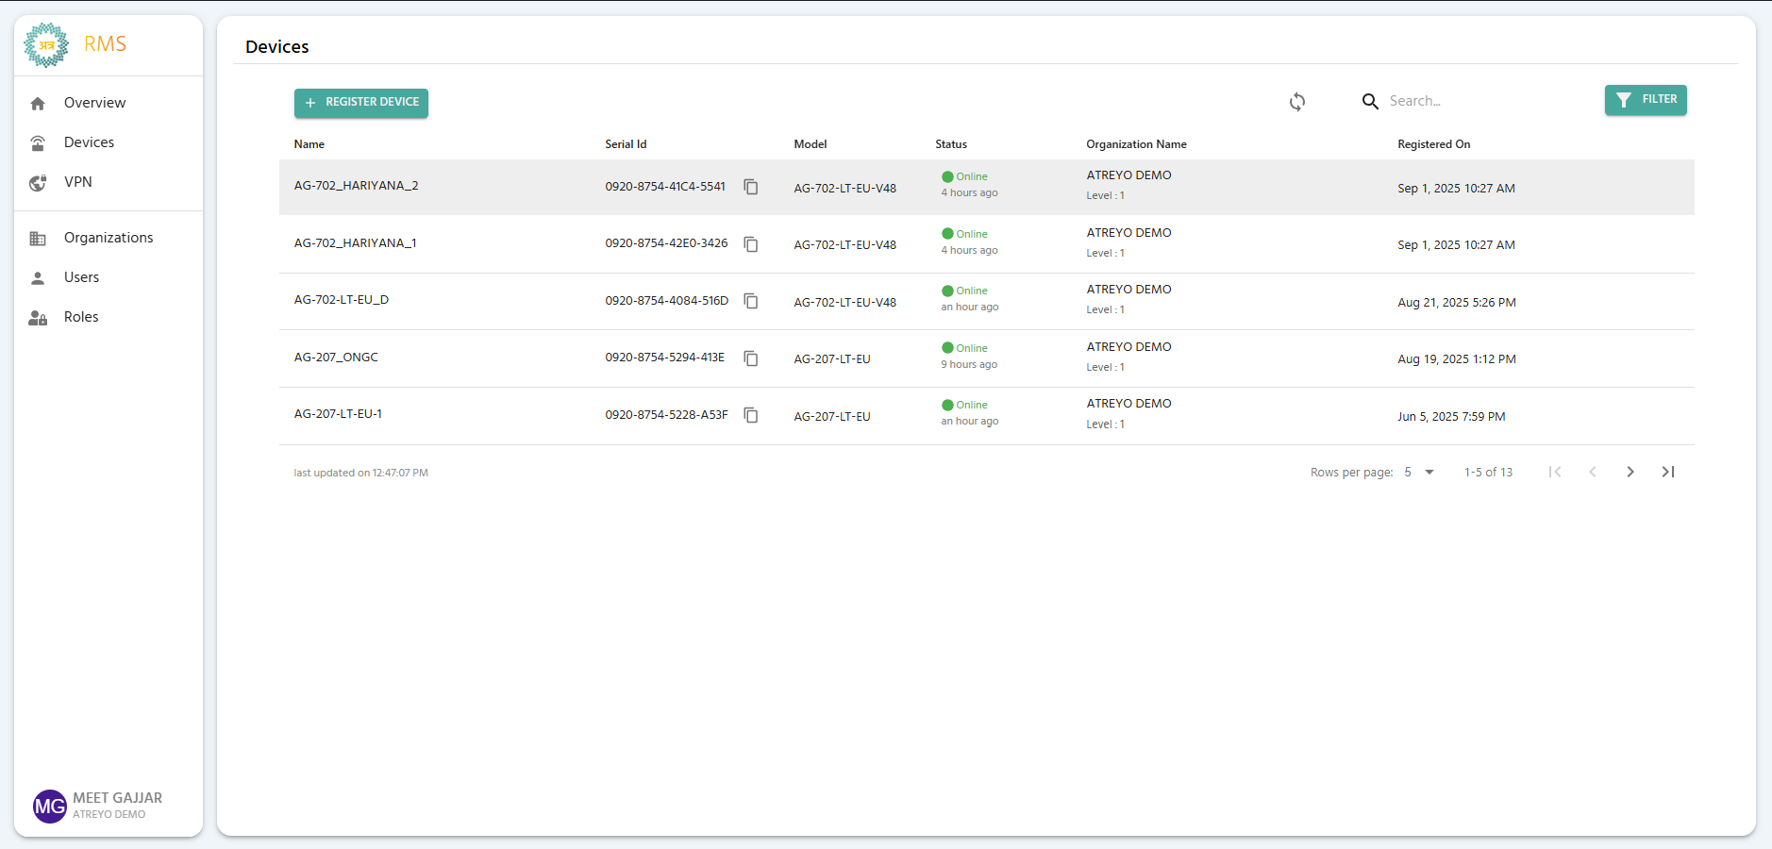Click the refresh devices icon
The width and height of the screenshot is (1772, 849).
[x=1297, y=102]
